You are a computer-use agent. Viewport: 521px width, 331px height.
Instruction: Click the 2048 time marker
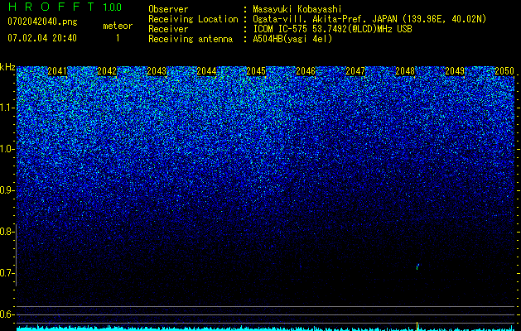405,71
